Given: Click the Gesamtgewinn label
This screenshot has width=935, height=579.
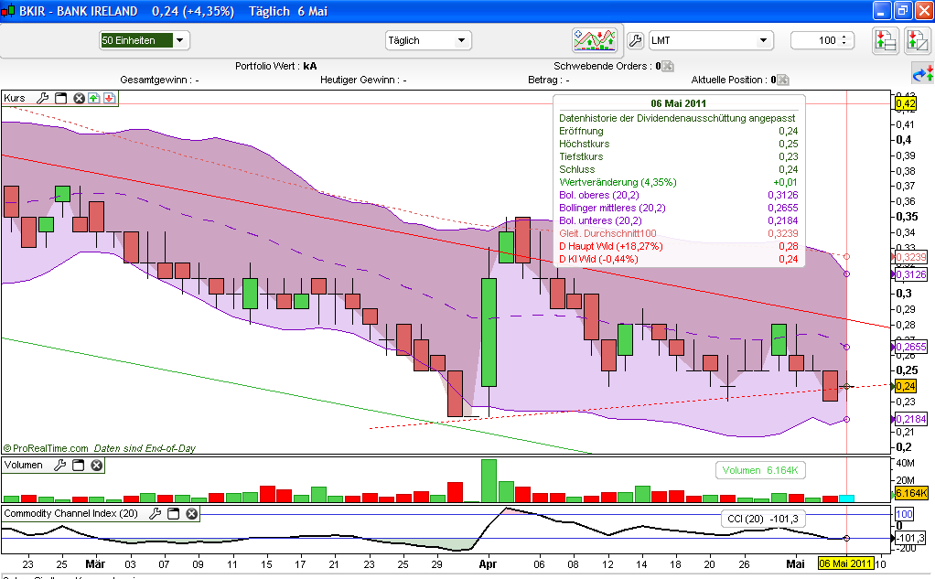Looking at the screenshot, I should pyautogui.click(x=156, y=80).
